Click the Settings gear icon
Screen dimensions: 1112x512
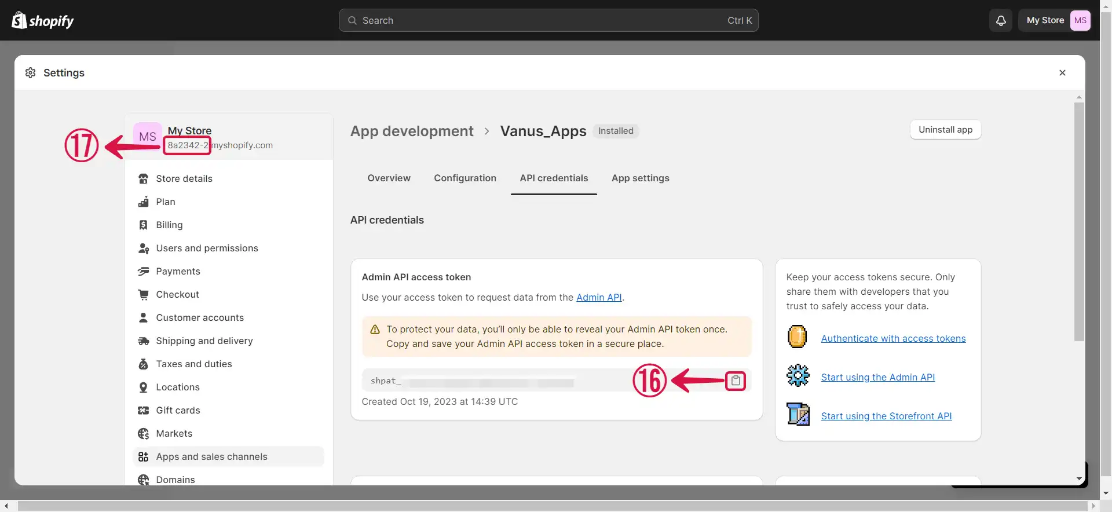tap(31, 72)
